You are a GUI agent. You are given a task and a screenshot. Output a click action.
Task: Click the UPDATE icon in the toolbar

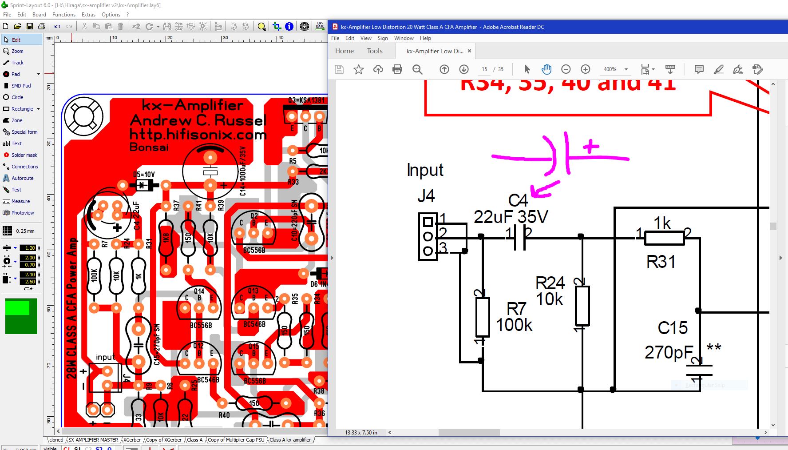point(320,26)
